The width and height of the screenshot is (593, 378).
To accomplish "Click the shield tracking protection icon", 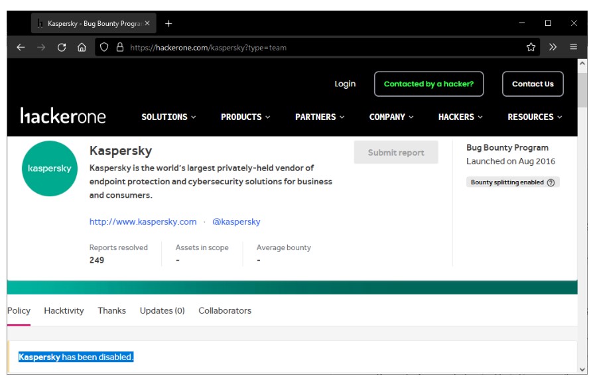I will point(104,47).
